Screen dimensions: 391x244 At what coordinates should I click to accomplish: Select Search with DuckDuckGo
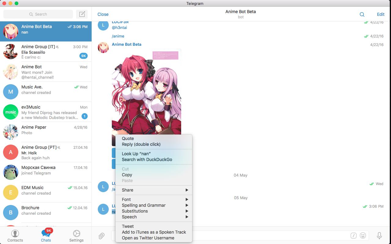coord(154,160)
